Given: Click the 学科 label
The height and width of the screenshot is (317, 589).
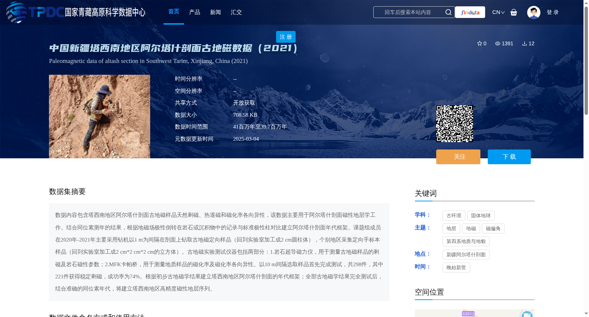Looking at the screenshot, I should tap(422, 215).
